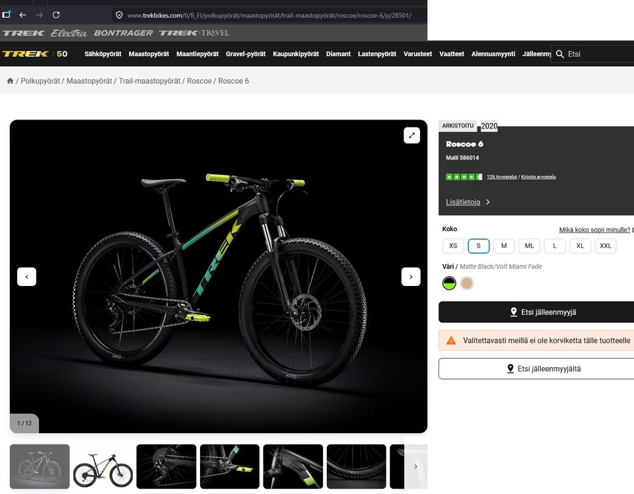
Task: Select the side-view bike thumbnail
Action: pos(103,466)
